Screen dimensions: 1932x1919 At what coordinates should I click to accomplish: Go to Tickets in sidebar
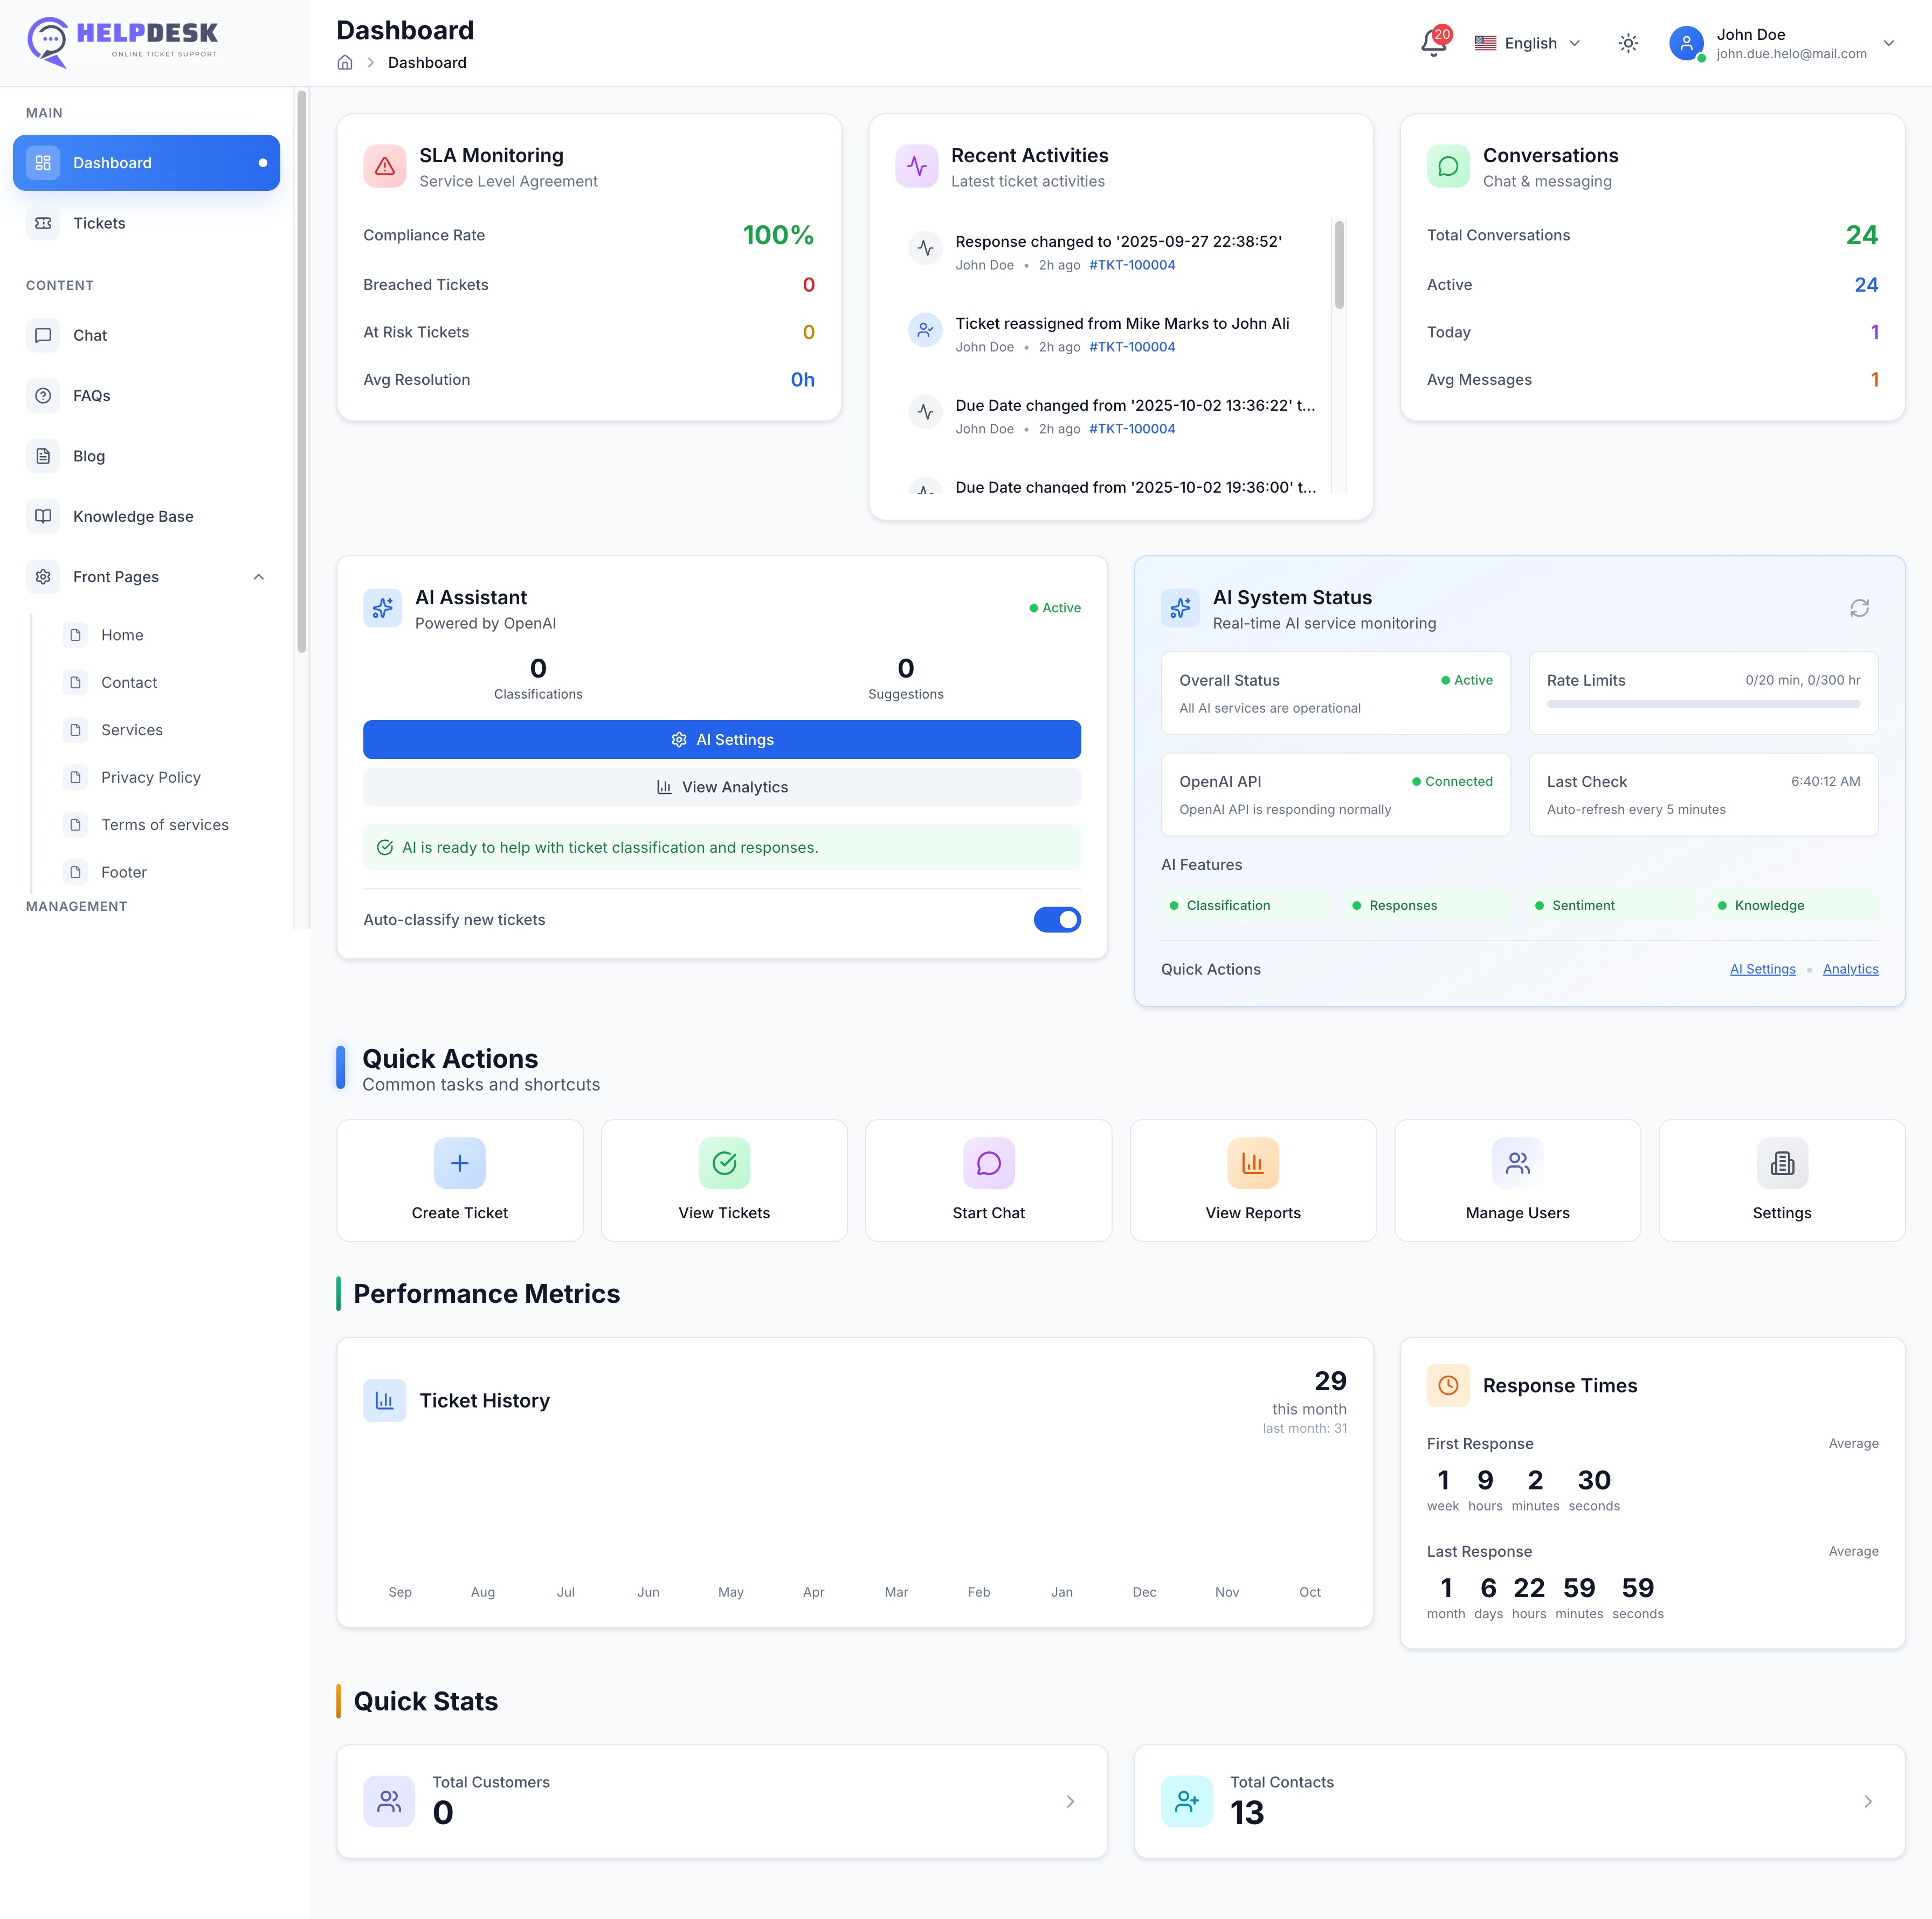click(x=99, y=223)
